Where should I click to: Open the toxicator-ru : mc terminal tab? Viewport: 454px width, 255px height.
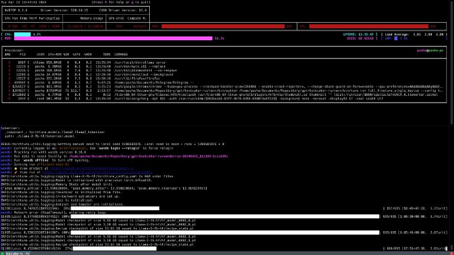click(18, 253)
